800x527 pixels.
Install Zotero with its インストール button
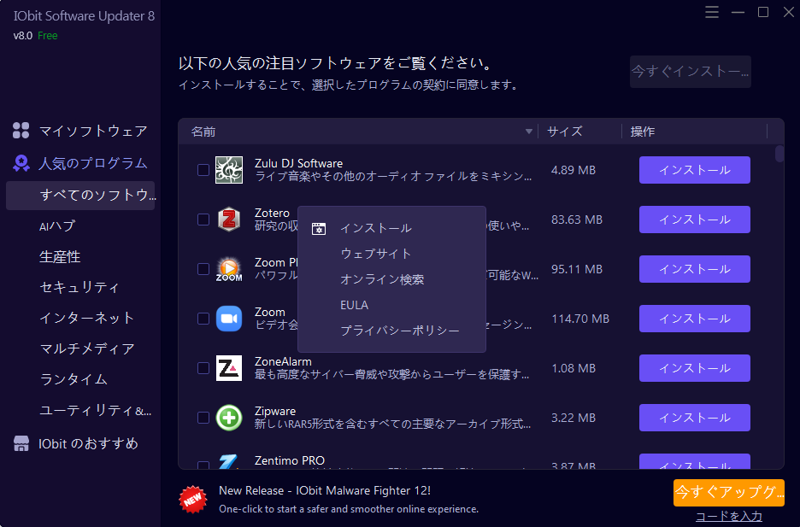pyautogui.click(x=694, y=220)
